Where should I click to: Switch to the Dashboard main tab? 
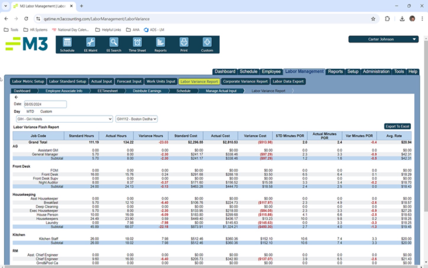[x=225, y=72]
